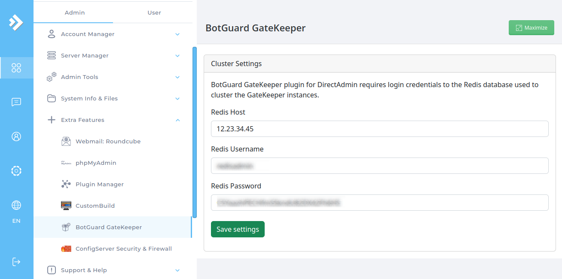Switch to the User tab

click(x=154, y=12)
